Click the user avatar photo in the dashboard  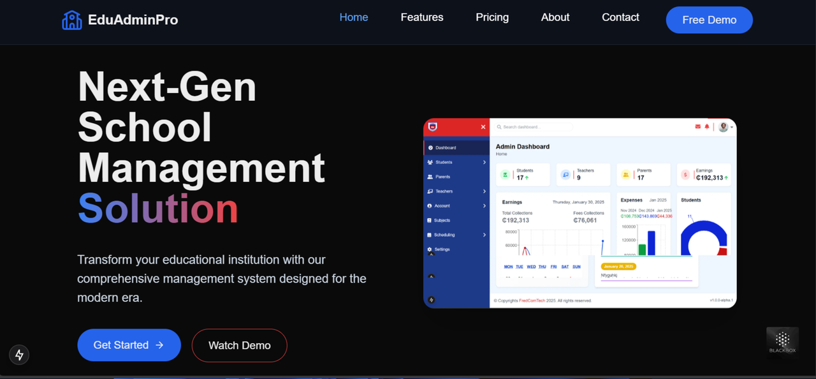pos(723,127)
